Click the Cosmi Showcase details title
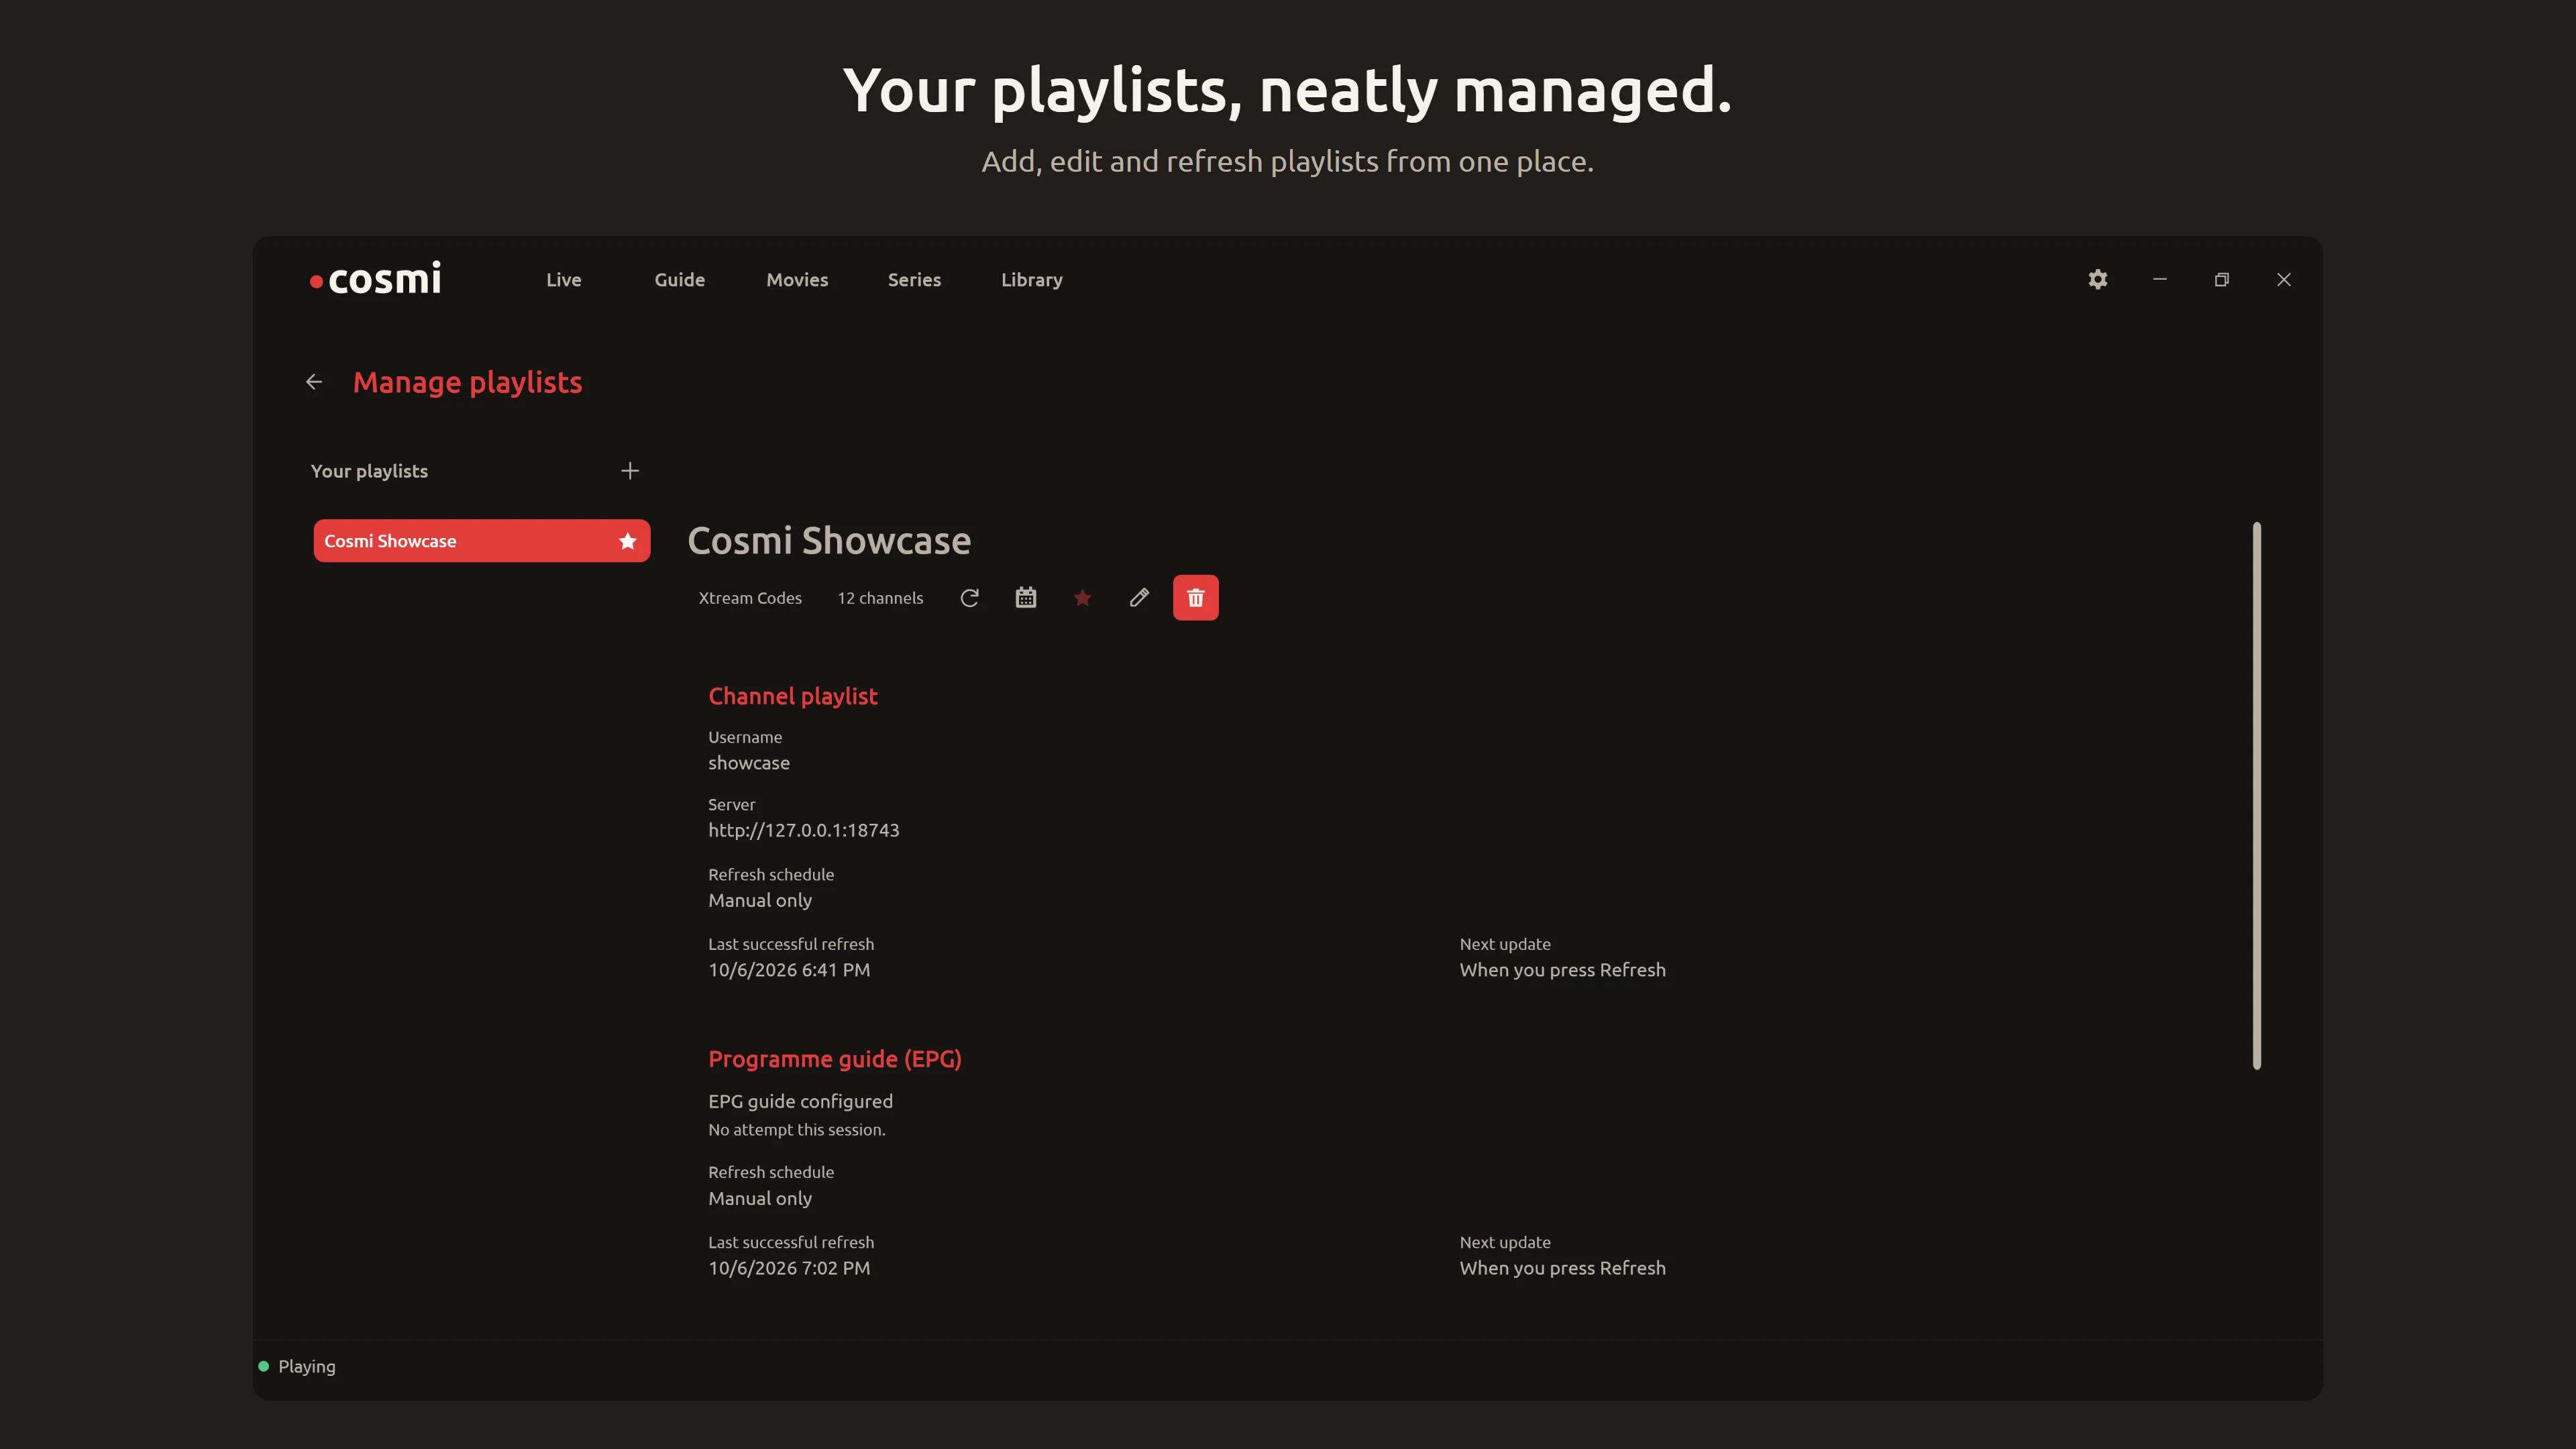 tap(829, 540)
